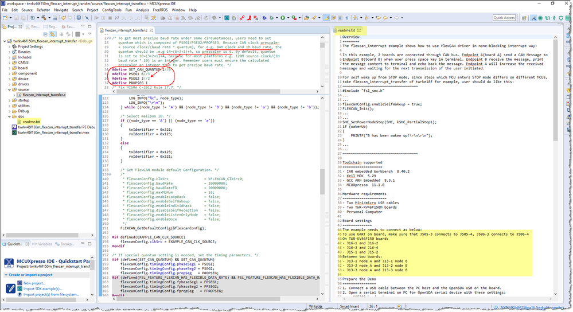Open the Run button dropdown arrow

click(x=289, y=18)
